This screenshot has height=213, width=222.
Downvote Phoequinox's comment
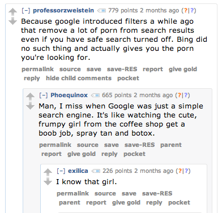point(30,106)
